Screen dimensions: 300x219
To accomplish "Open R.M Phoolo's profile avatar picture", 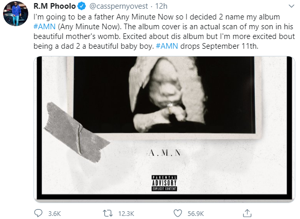I will pos(15,13).
